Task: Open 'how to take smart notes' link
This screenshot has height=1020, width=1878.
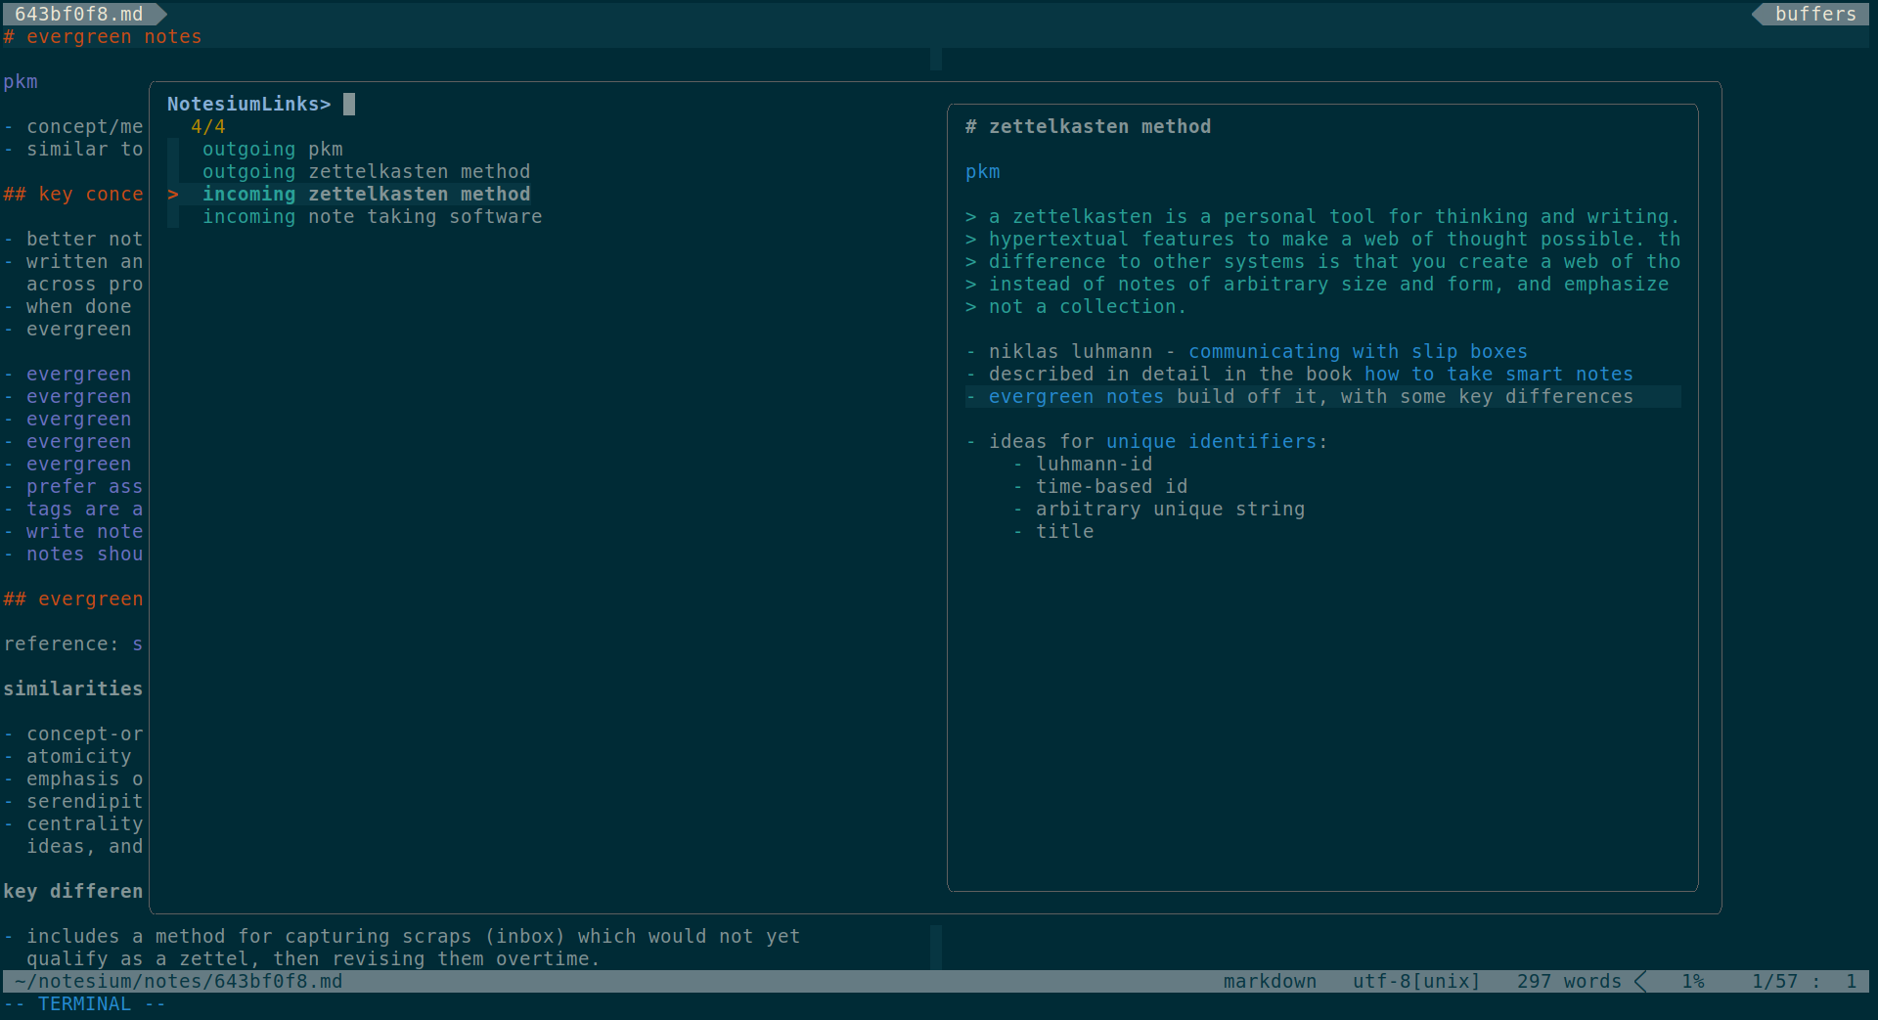Action: [1498, 374]
